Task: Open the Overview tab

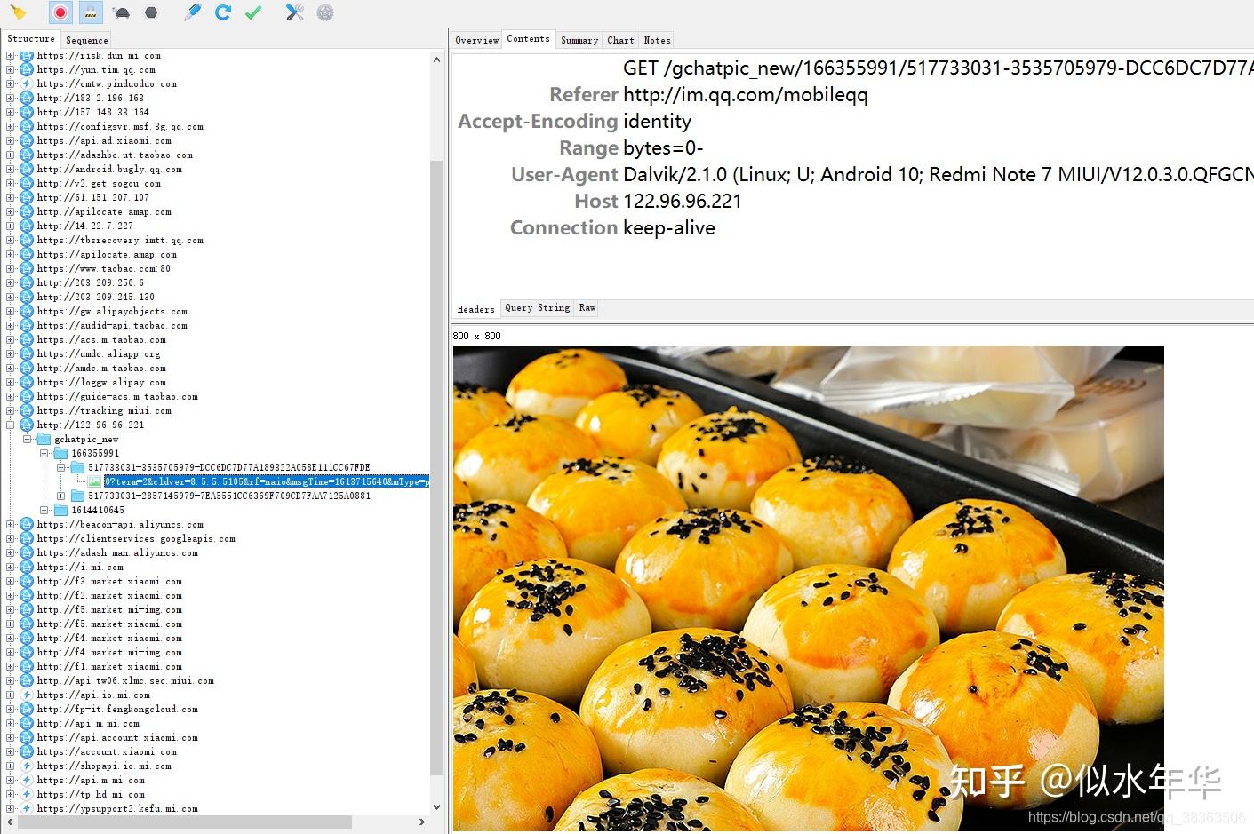Action: (x=477, y=40)
